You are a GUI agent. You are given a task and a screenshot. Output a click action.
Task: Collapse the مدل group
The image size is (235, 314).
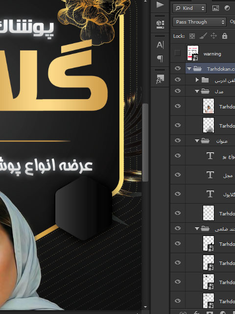(x=197, y=91)
